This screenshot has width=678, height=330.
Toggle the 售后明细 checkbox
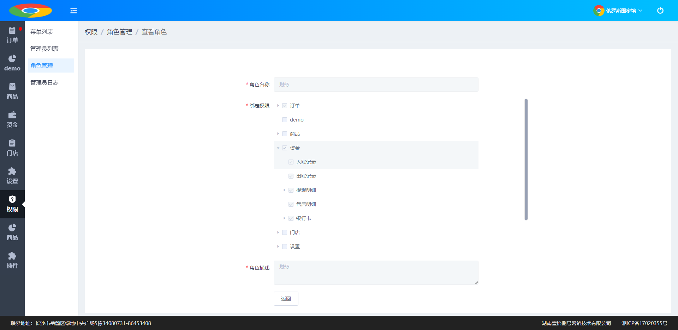click(291, 204)
